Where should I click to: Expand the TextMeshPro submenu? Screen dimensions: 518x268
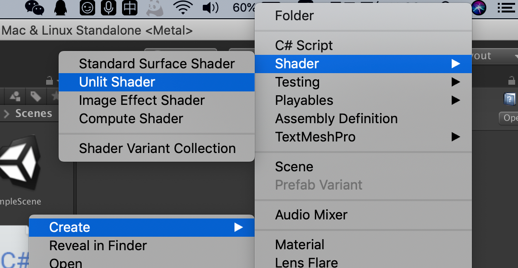click(x=363, y=137)
